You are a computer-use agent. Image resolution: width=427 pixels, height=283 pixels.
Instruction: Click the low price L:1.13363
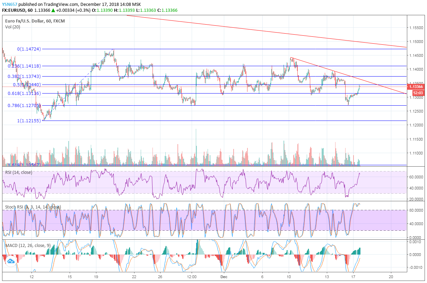(146, 10)
